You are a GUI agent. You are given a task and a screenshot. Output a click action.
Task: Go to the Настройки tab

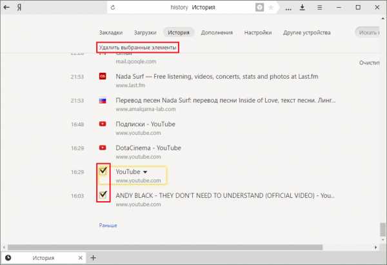[x=258, y=32]
